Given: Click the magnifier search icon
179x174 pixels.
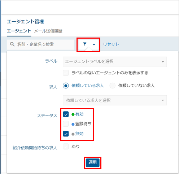Looking at the screenshot, I should (12, 44).
